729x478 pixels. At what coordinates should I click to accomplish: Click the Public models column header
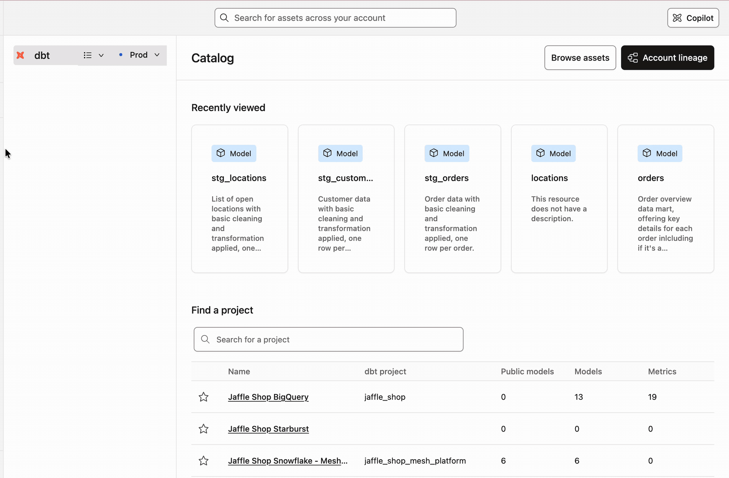527,371
